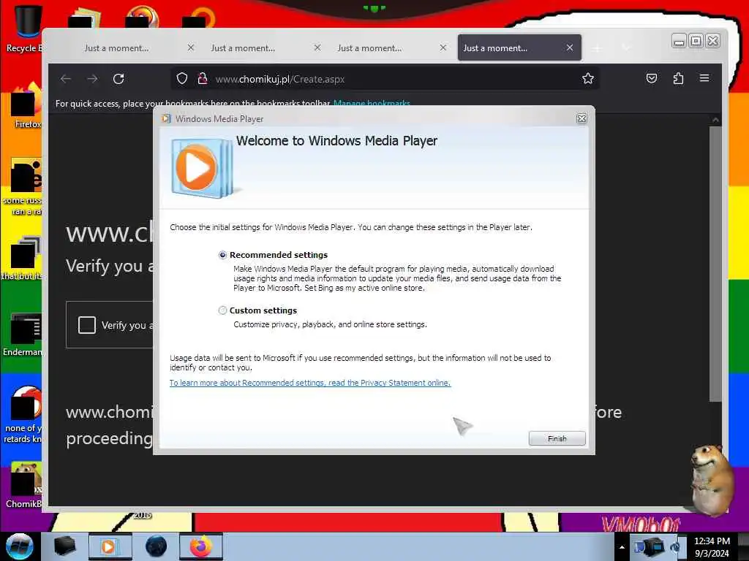Click the tracking protection shield icon
This screenshot has height=561, width=749.
[x=181, y=79]
